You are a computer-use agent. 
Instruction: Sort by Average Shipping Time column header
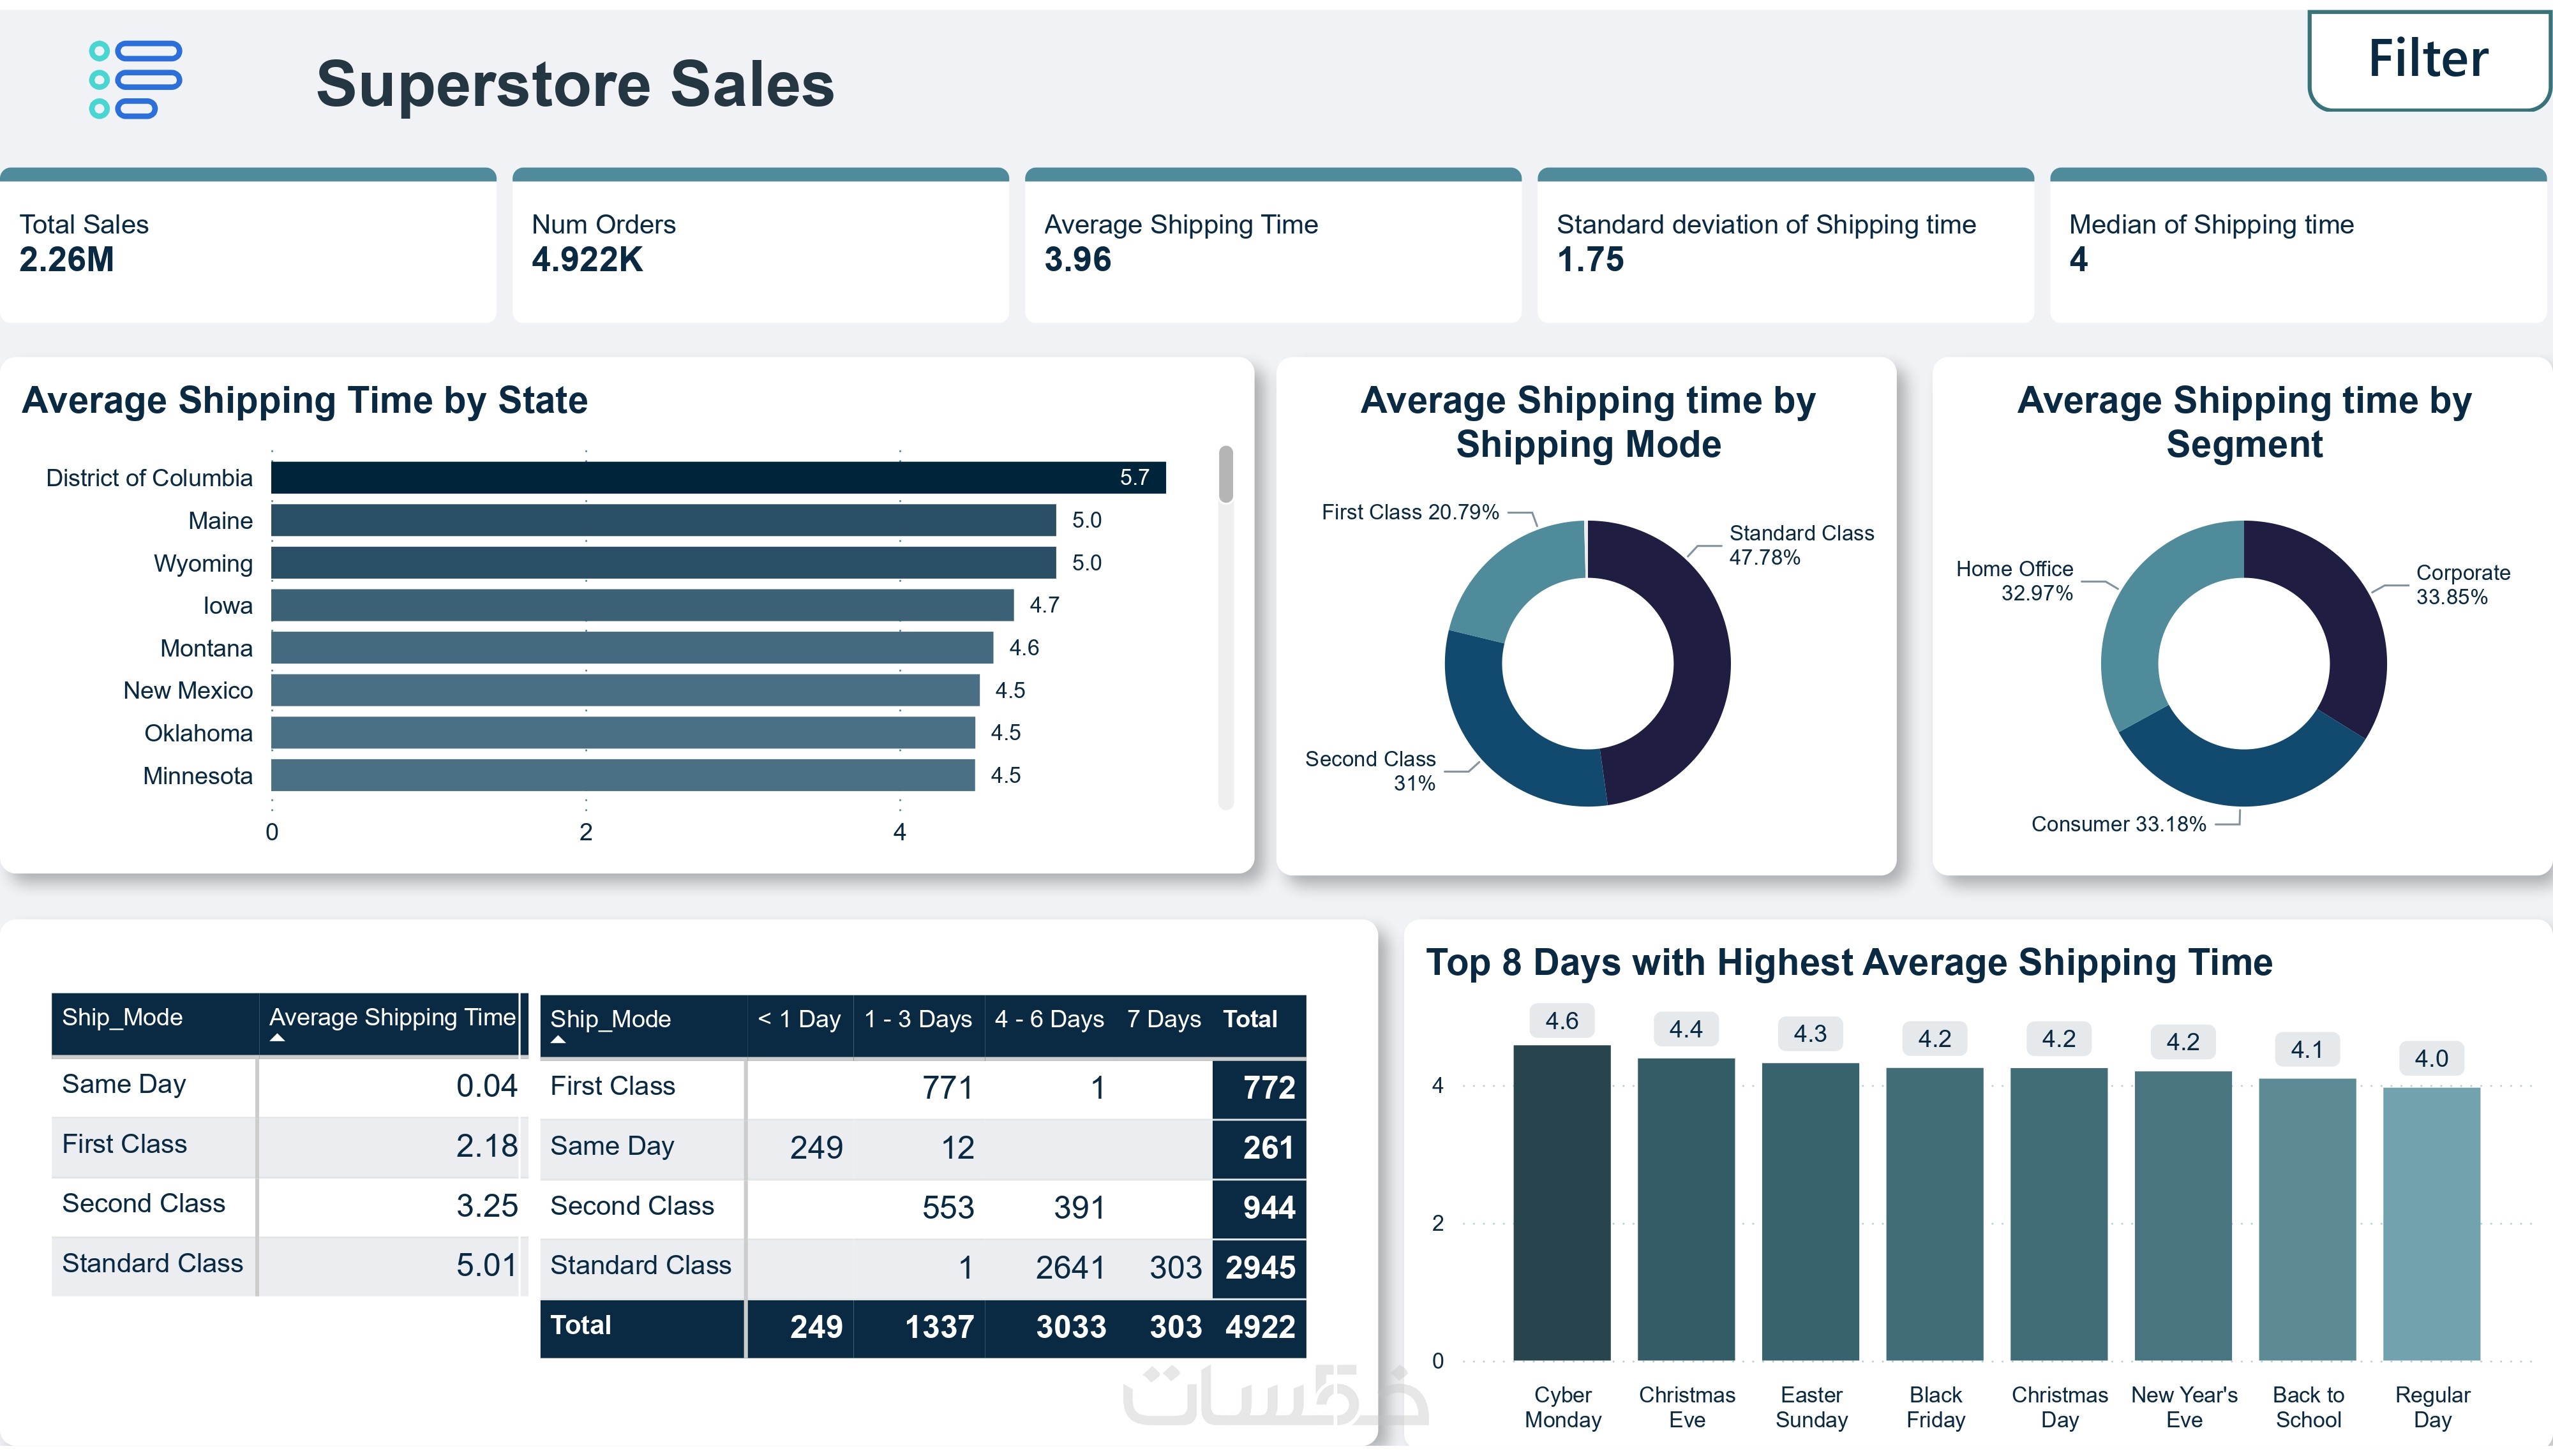point(391,1018)
